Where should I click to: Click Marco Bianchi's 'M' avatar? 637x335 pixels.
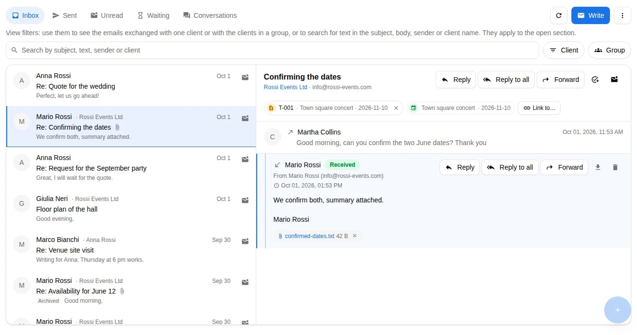tap(22, 244)
